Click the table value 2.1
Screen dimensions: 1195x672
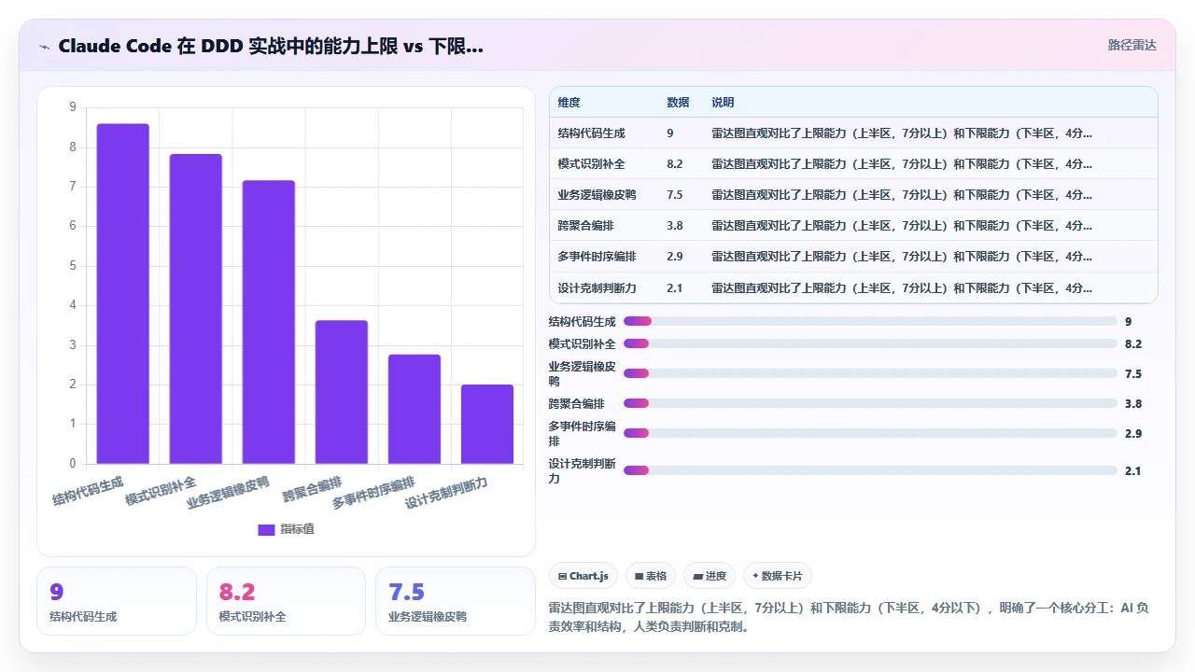coord(675,287)
